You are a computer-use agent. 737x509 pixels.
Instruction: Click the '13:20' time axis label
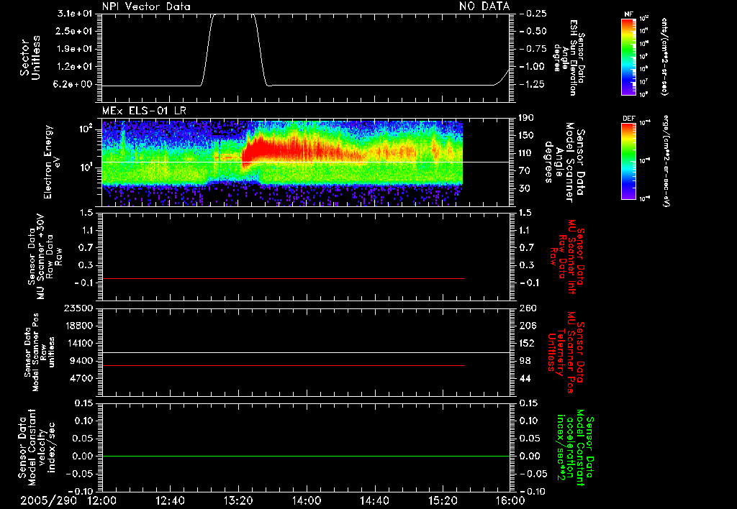point(238,500)
